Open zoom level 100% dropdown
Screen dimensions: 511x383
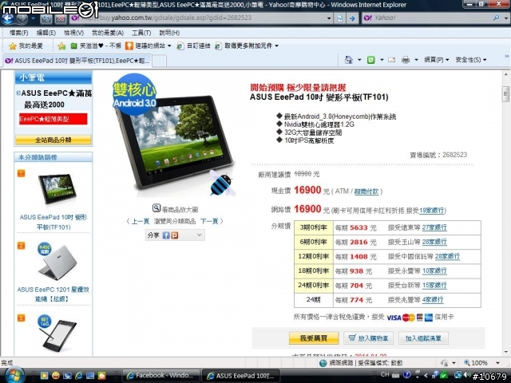(497, 363)
